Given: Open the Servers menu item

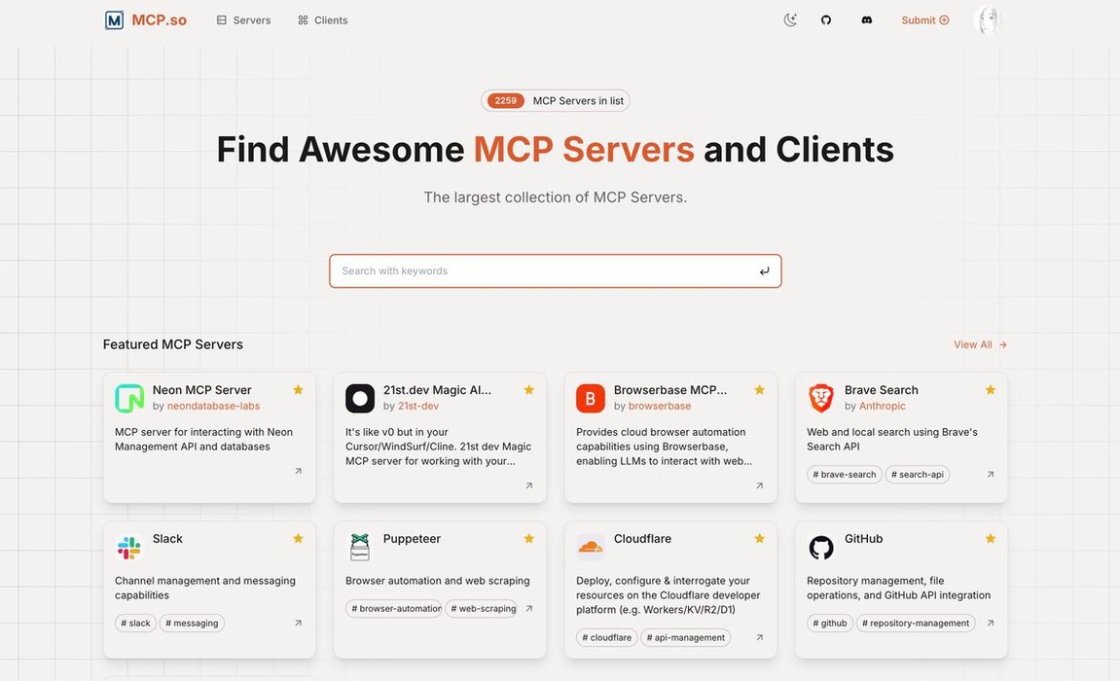Looking at the screenshot, I should coord(243,20).
